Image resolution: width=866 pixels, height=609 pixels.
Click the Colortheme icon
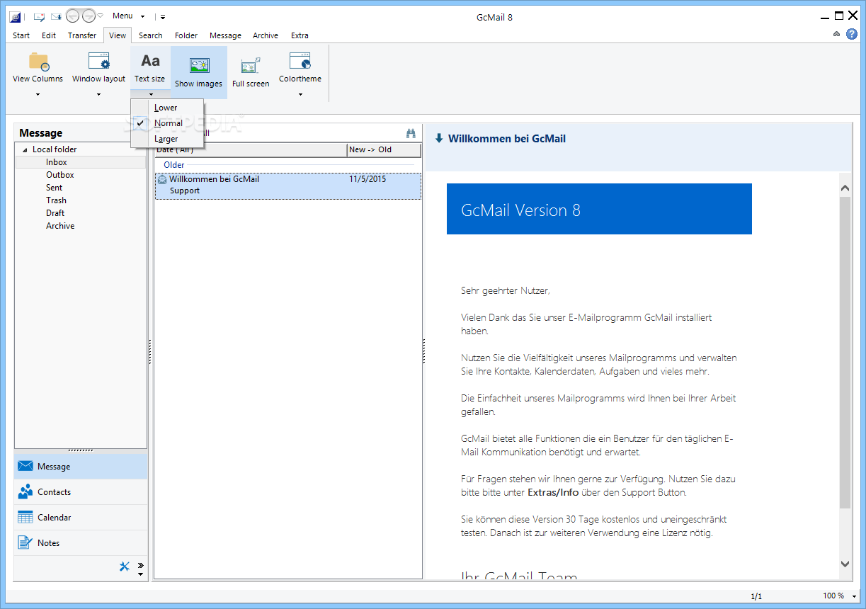click(x=300, y=62)
